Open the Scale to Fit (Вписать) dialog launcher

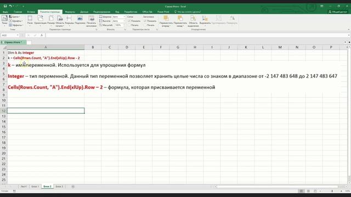pyautogui.click(x=125, y=30)
